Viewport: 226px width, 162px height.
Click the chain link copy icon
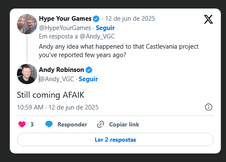(x=101, y=124)
